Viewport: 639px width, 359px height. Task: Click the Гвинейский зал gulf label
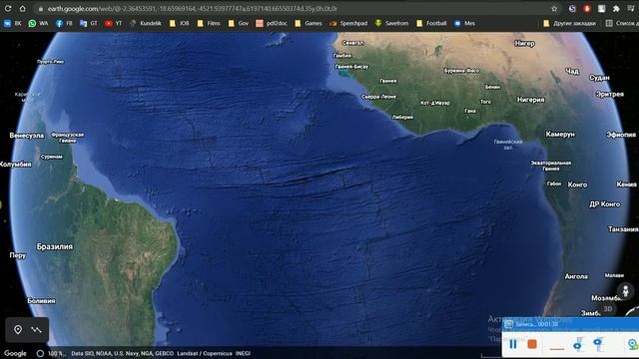click(508, 145)
